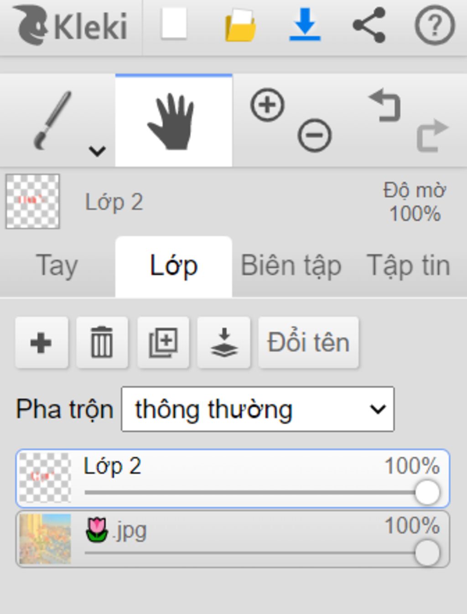
Task: Duplicate the current layer
Action: pos(163,342)
